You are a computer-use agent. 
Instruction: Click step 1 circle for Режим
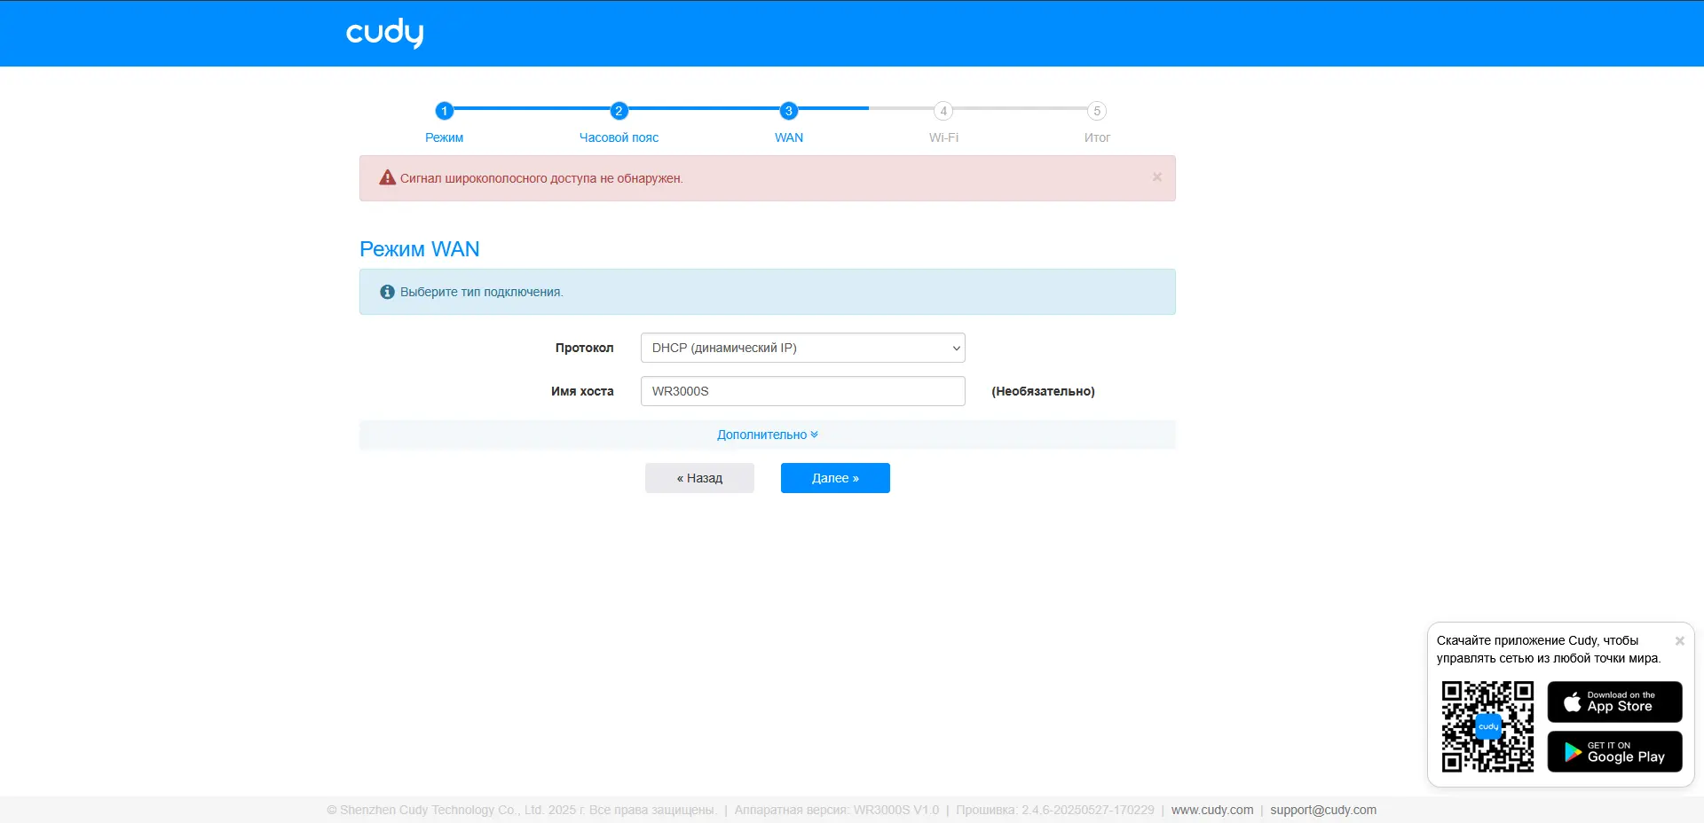click(x=444, y=111)
